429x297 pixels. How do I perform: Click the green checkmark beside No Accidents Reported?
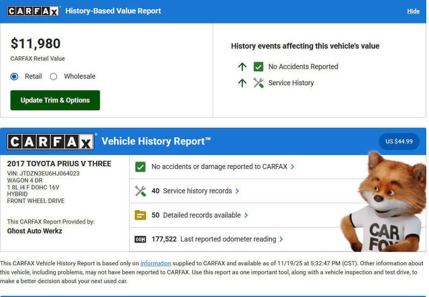point(258,67)
